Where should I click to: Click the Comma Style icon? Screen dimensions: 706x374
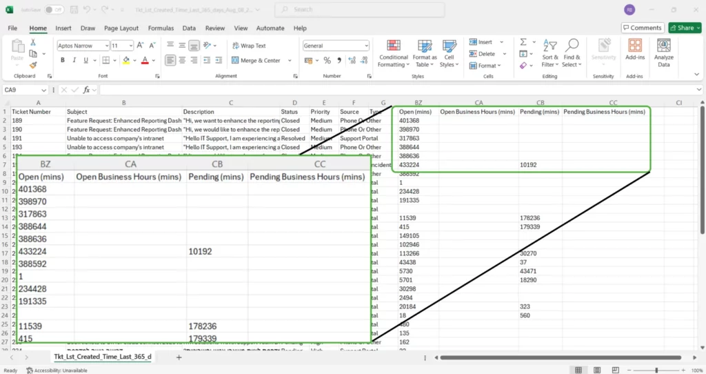pos(339,60)
